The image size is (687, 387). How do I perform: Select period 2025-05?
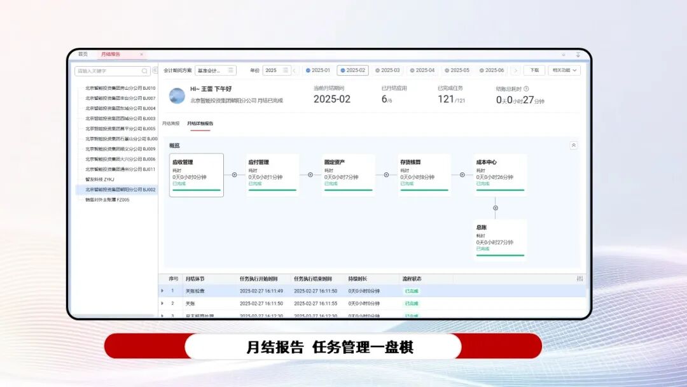(457, 70)
